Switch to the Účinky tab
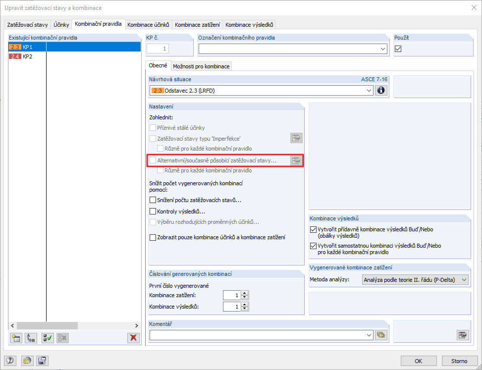 click(61, 25)
